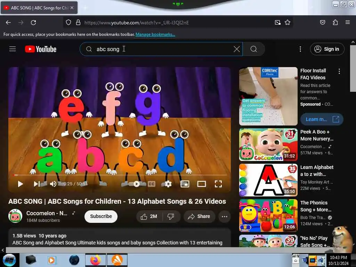Seek along the video progress bar

(x=120, y=175)
